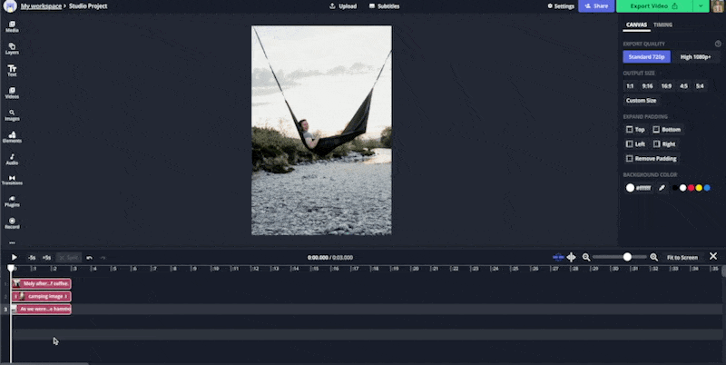This screenshot has width=726, height=365.
Task: Open the Custom Size option
Action: pyautogui.click(x=641, y=101)
